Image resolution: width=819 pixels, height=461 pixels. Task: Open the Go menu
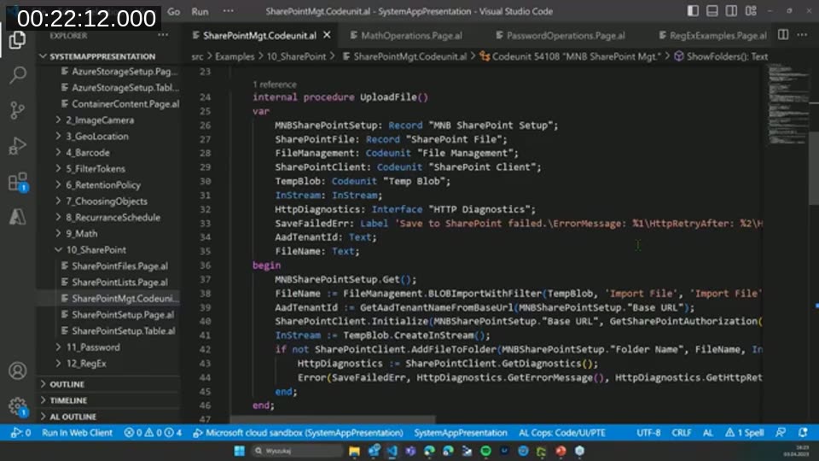pos(173,11)
